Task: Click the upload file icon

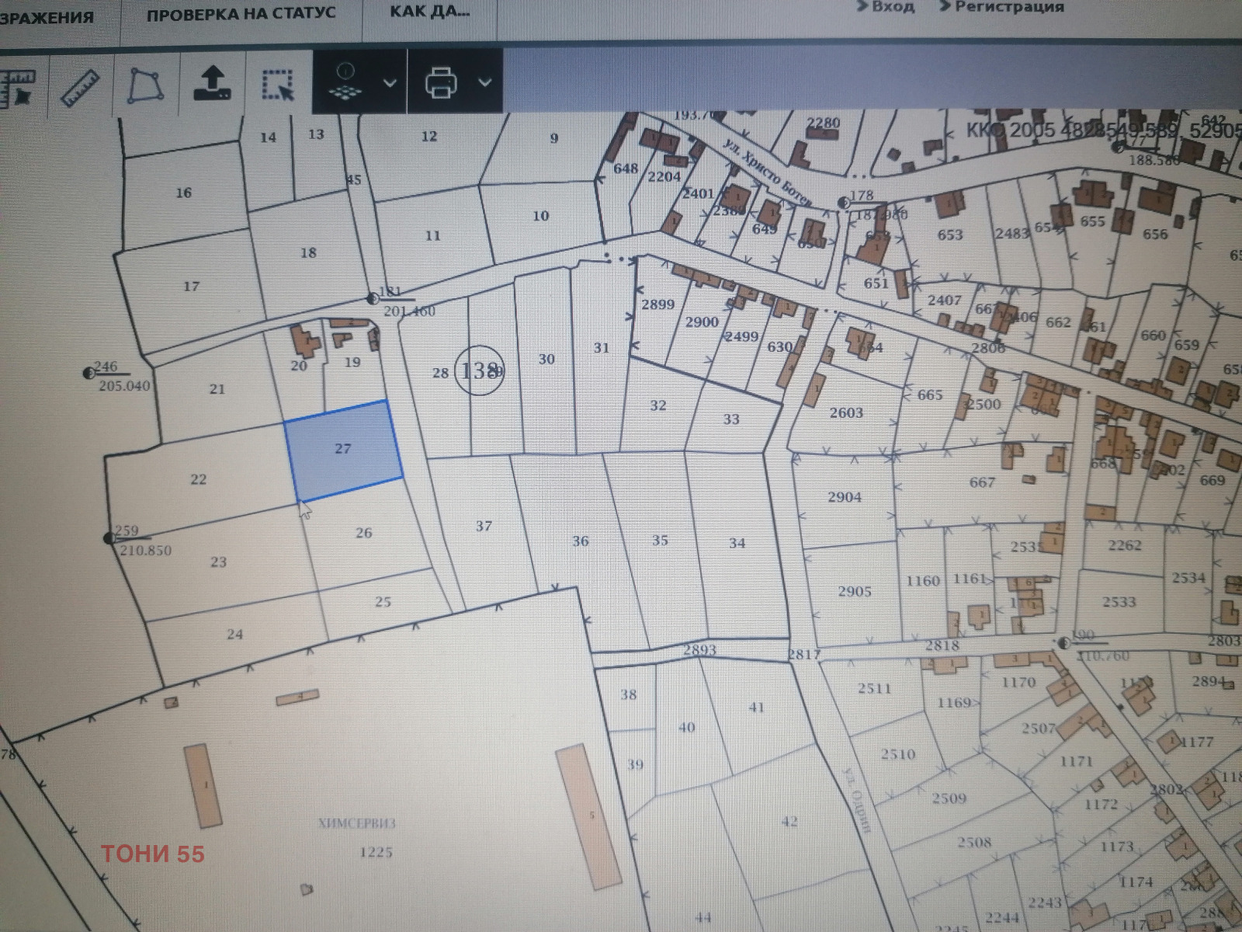Action: coord(212,83)
